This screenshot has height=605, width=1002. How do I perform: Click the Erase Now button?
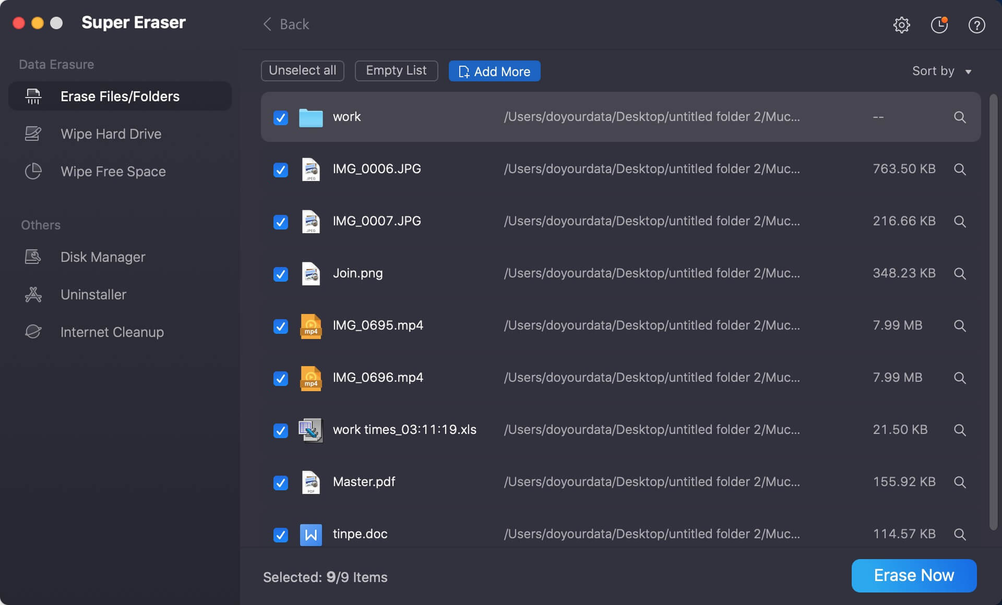tap(914, 574)
